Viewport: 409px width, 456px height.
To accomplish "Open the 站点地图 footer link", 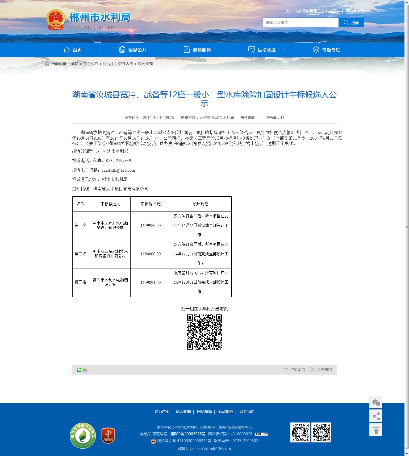I will pos(226,412).
